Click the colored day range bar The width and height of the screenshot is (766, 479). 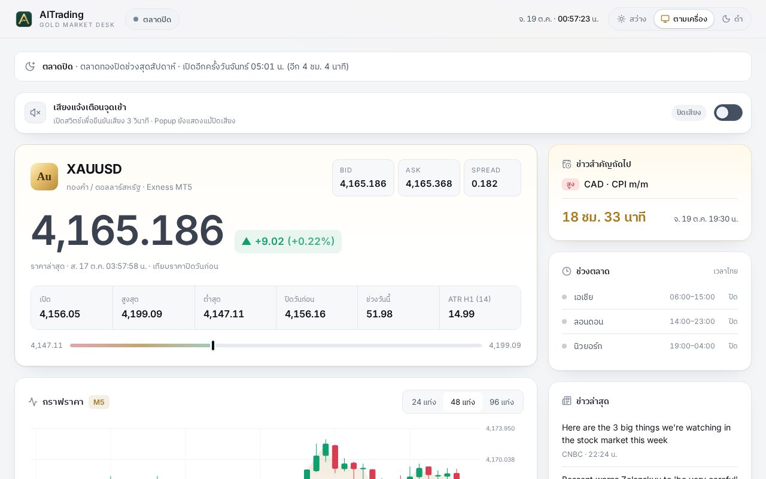(x=141, y=345)
